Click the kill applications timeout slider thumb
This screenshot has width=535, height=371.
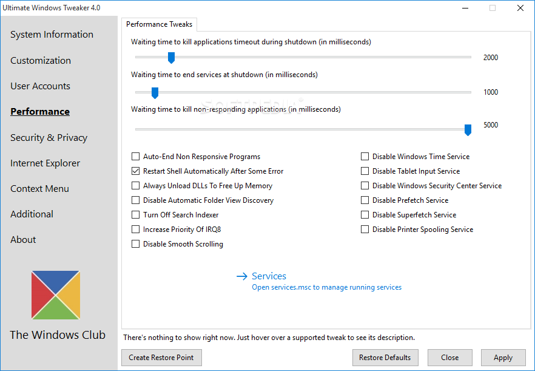[x=171, y=58]
